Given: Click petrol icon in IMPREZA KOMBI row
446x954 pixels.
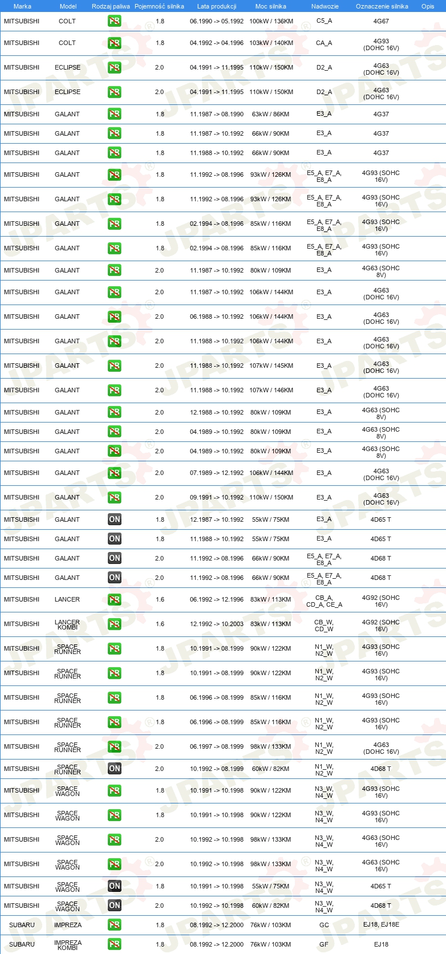Looking at the screenshot, I should coord(115,944).
